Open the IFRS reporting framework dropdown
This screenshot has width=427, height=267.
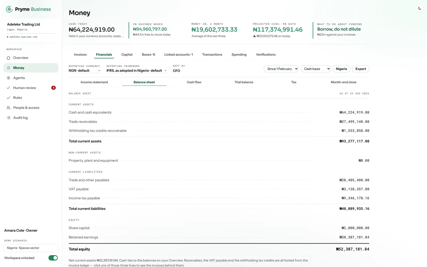coord(136,71)
